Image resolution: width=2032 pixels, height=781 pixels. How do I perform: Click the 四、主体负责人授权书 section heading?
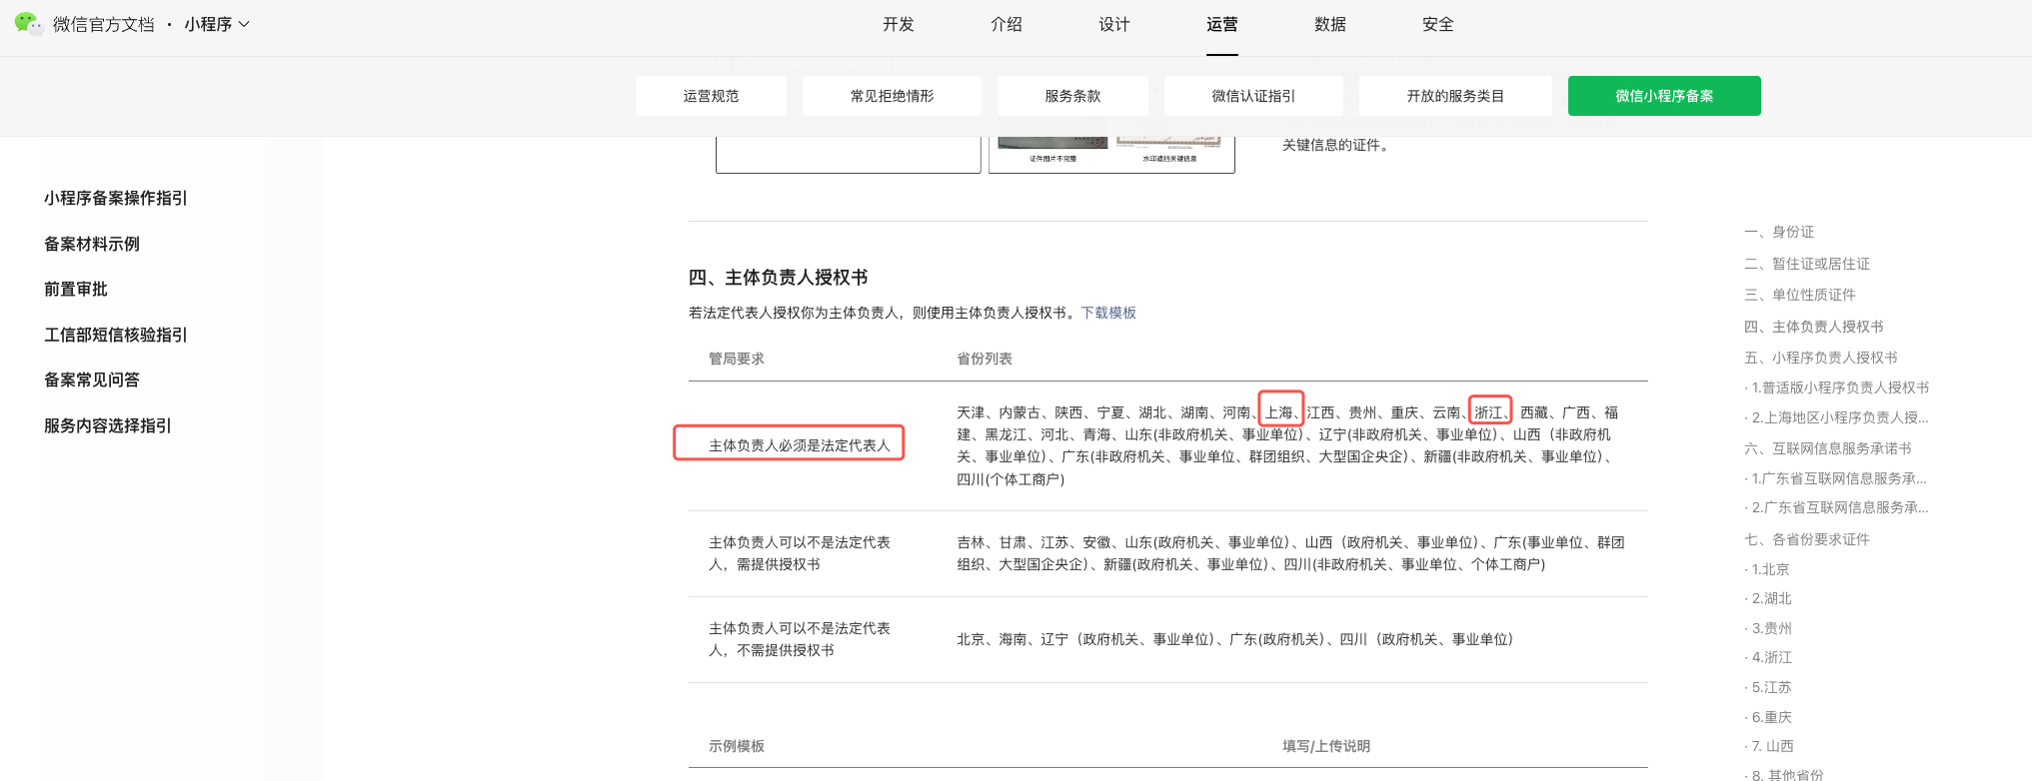(778, 278)
